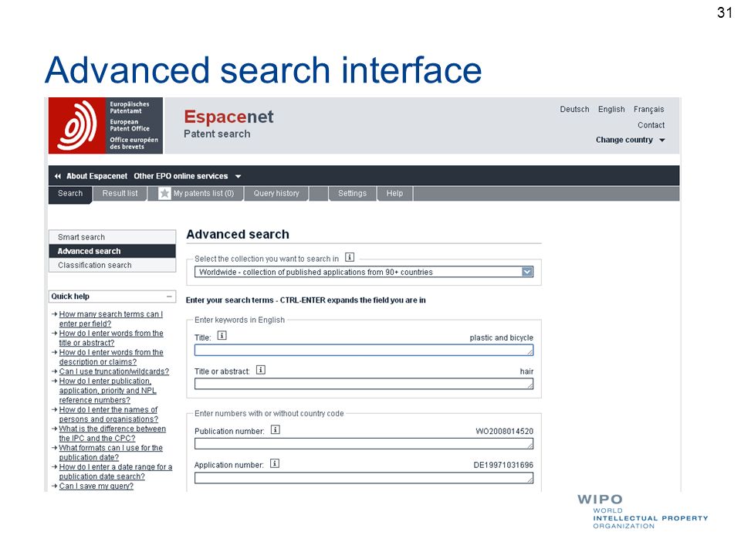741x556 pixels.
Task: Focus the Application number input field
Action: coord(364,478)
